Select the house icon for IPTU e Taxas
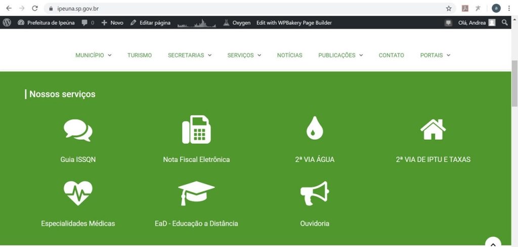The image size is (518, 247). 433,130
